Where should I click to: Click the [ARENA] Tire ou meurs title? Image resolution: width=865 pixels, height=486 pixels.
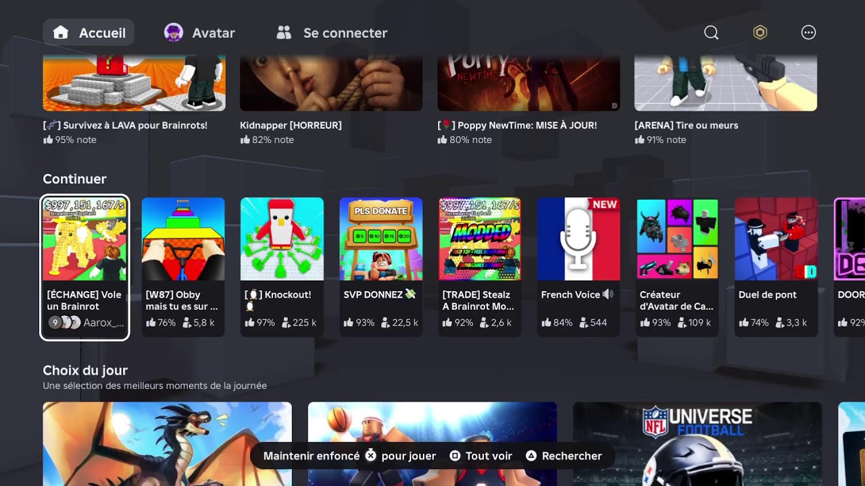[x=686, y=126]
